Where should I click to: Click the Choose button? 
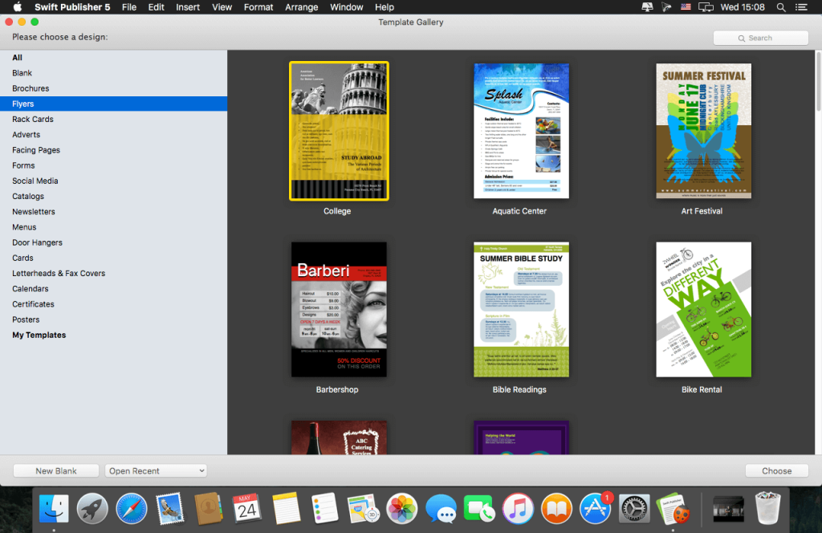pyautogui.click(x=775, y=470)
